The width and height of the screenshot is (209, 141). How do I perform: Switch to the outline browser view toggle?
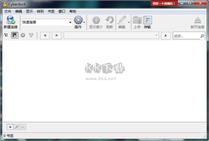pyautogui.click(x=6, y=35)
